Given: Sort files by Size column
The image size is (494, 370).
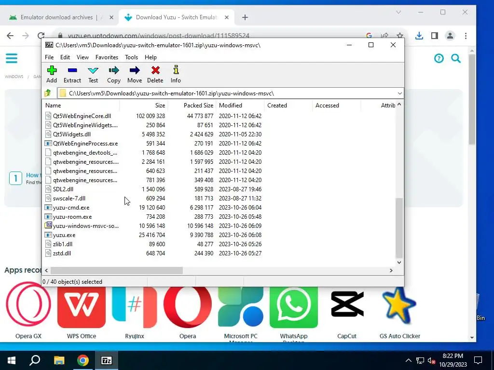Looking at the screenshot, I should 144,106.
